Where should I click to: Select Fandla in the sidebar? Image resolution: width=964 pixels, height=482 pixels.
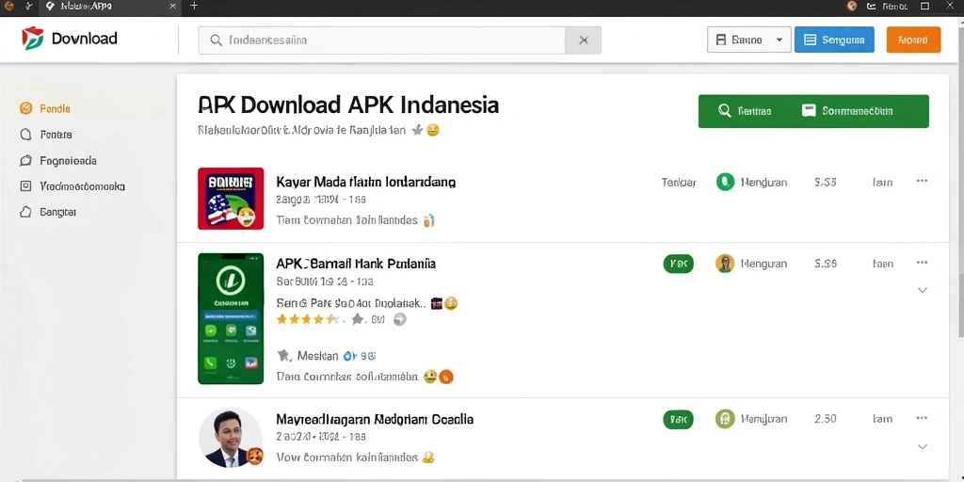point(55,109)
